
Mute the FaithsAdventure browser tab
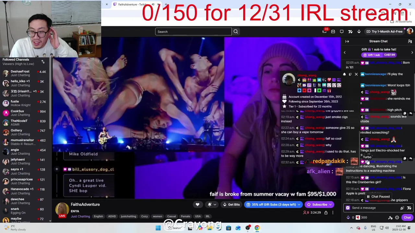(x=153, y=4)
